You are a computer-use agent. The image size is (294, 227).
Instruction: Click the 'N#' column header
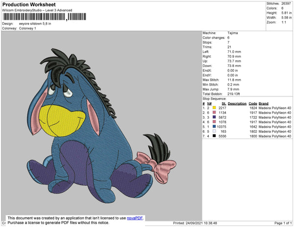(x=209, y=104)
